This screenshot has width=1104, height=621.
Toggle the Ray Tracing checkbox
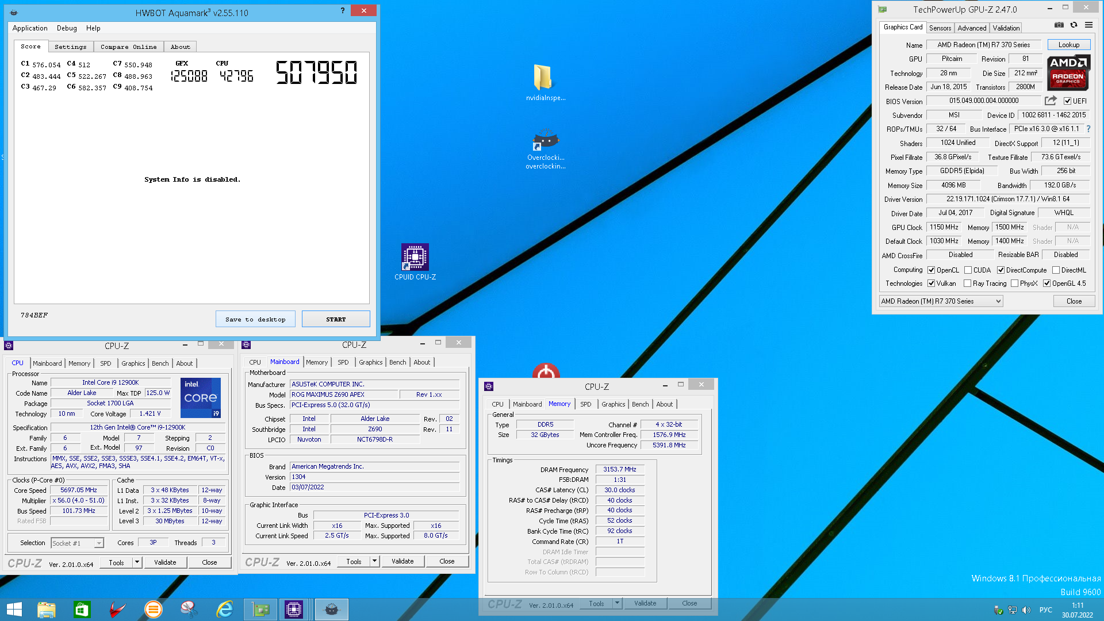(x=967, y=283)
